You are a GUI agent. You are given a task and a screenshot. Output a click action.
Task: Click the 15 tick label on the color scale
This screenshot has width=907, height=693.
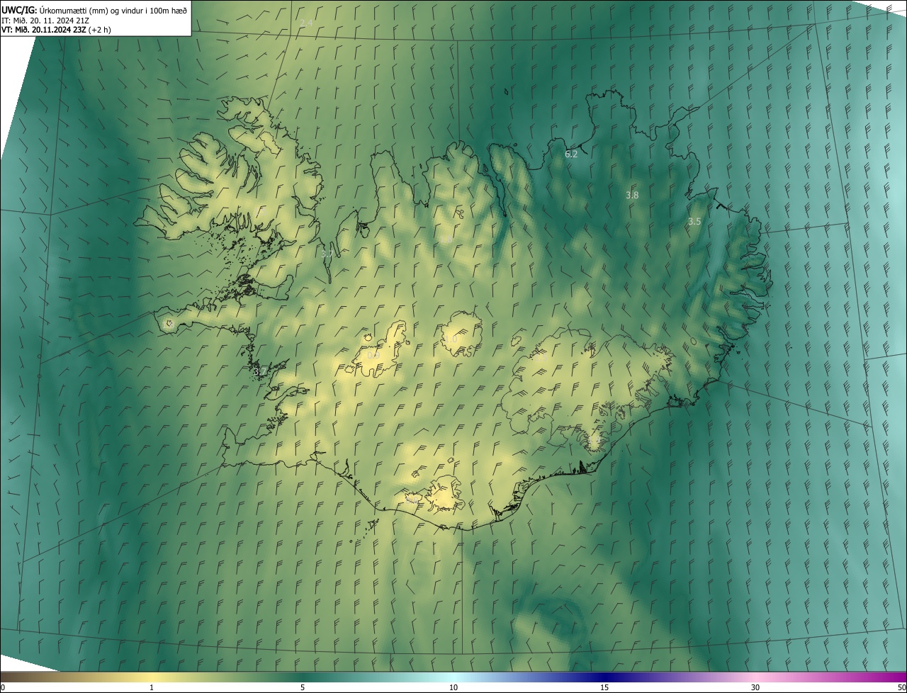[604, 687]
